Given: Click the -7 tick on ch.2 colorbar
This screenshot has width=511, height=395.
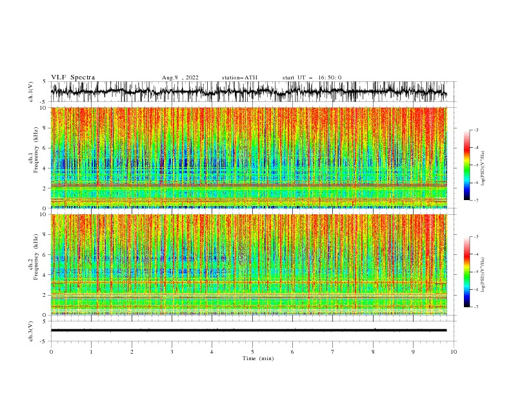Looking at the screenshot, I should [476, 307].
